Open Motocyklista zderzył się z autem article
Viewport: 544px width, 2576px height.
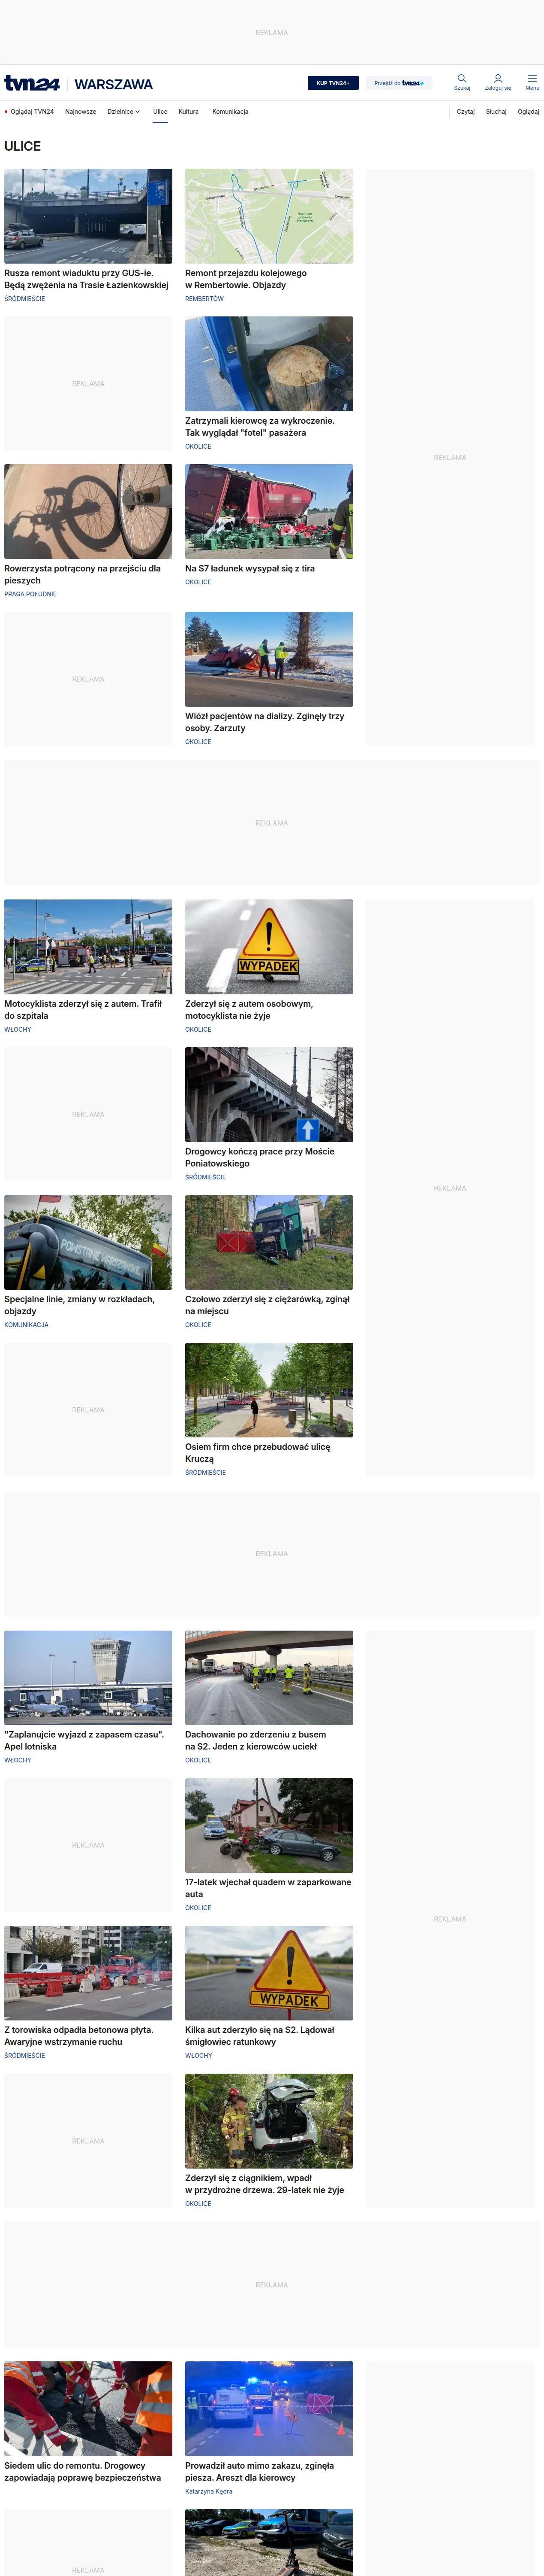pyautogui.click(x=83, y=1009)
